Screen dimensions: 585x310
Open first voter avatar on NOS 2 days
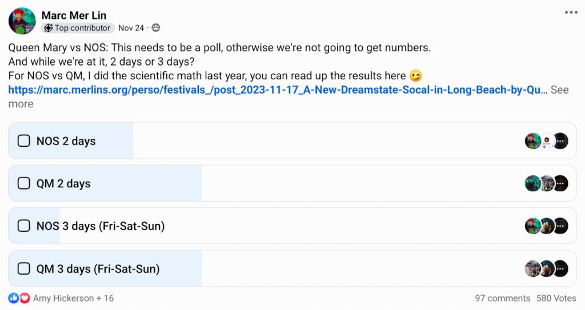pyautogui.click(x=532, y=141)
